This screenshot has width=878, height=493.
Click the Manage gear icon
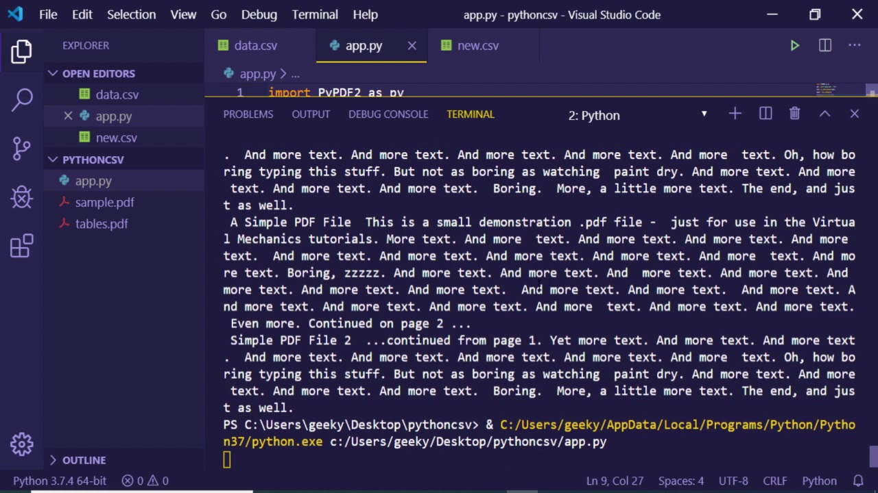click(22, 444)
